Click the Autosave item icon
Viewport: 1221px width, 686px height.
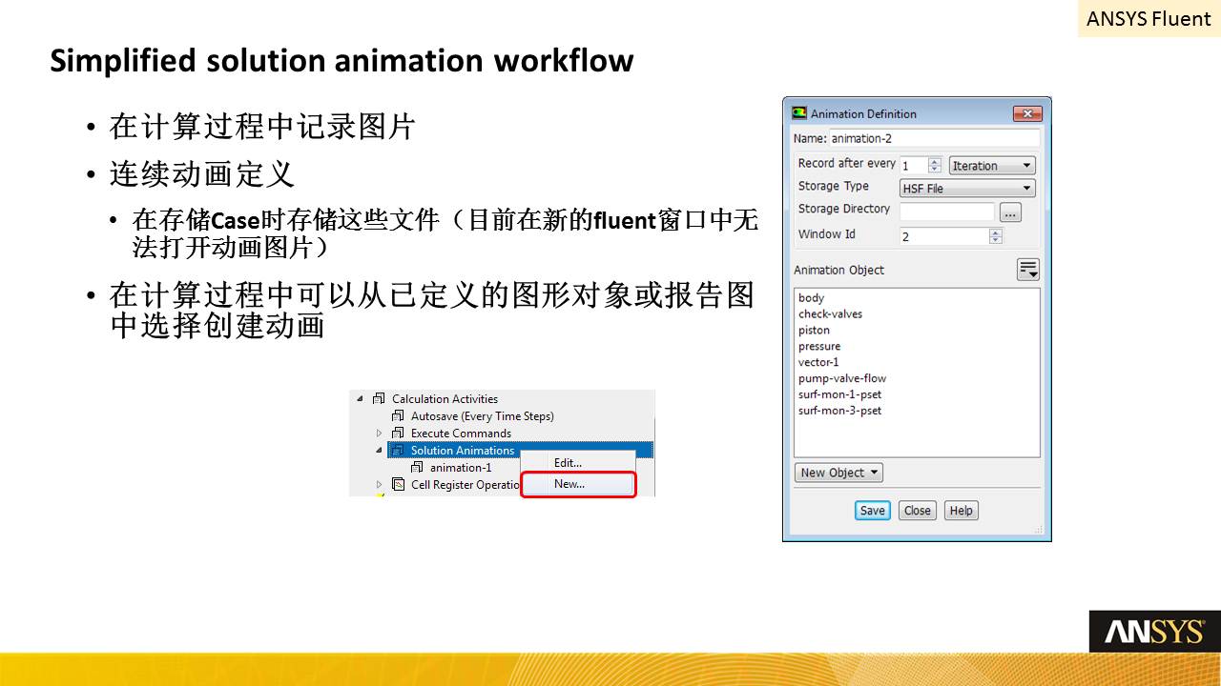coord(398,416)
